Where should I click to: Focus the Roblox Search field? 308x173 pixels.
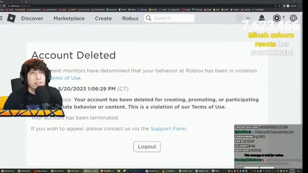169,18
